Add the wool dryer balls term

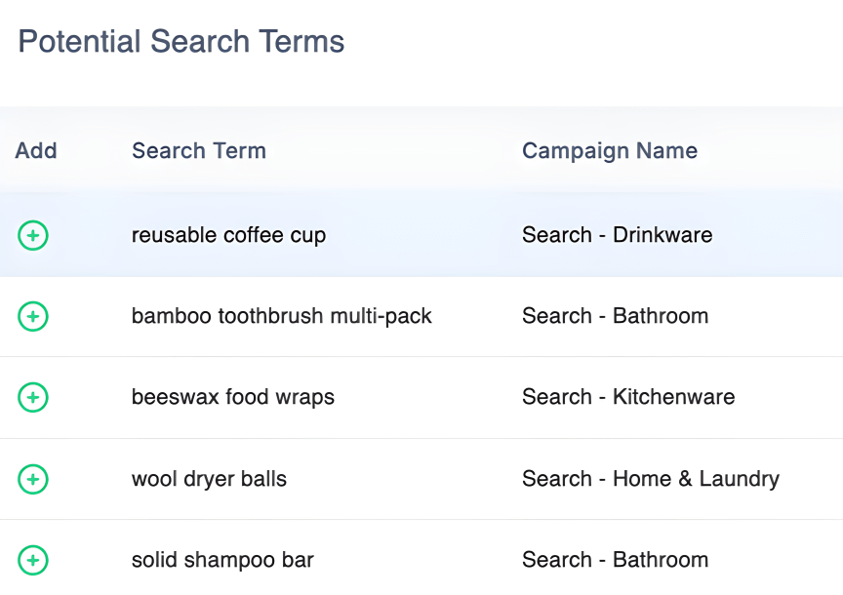pos(33,479)
